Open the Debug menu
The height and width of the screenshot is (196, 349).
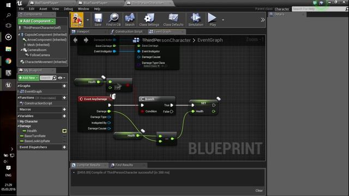(68, 9)
